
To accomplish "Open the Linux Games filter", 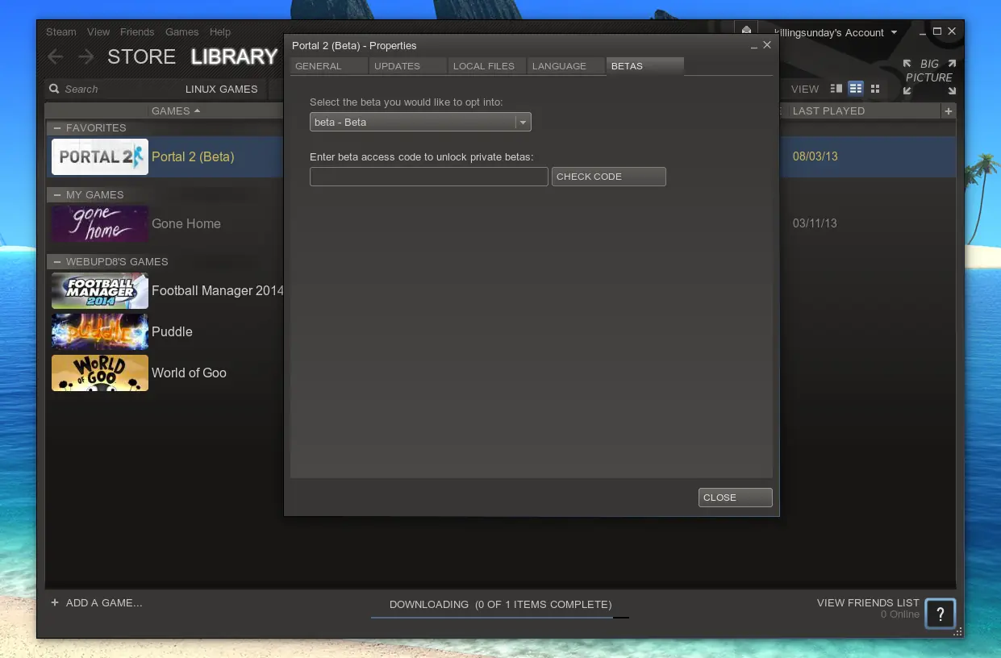I will (x=221, y=89).
